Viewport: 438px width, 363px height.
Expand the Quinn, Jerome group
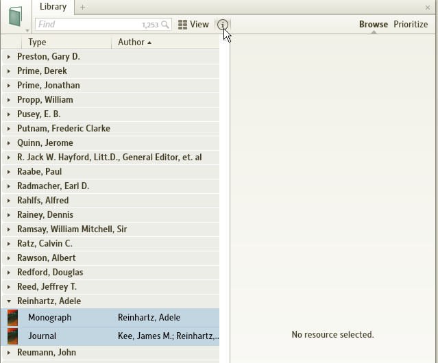point(9,143)
